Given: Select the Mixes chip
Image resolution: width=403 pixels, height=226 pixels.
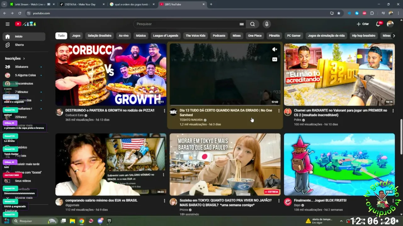Looking at the screenshot, I should click(237, 35).
